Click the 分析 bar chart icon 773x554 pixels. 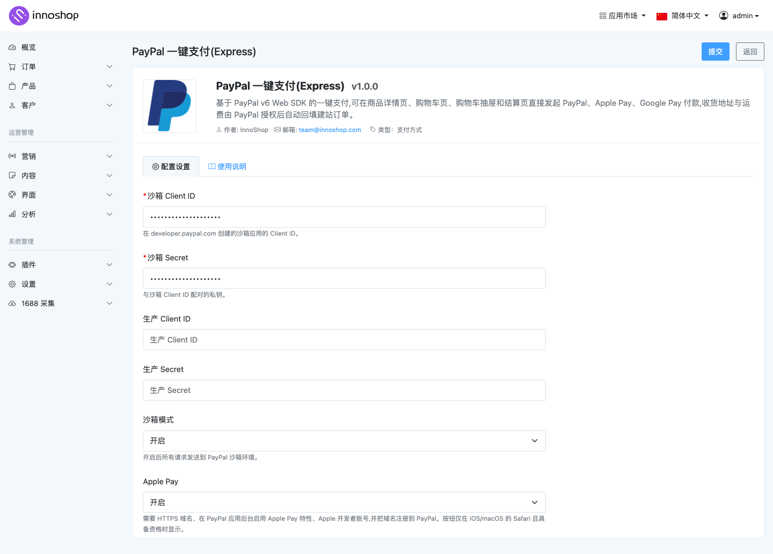click(12, 214)
